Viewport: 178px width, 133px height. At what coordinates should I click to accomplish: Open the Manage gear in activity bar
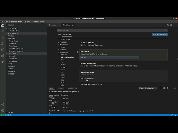point(3,110)
